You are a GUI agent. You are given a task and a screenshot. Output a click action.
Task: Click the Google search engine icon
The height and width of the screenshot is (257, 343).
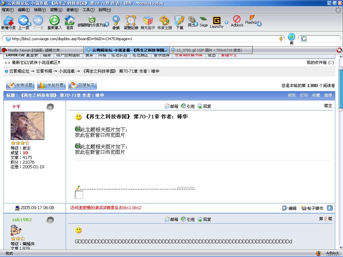[x=304, y=39]
